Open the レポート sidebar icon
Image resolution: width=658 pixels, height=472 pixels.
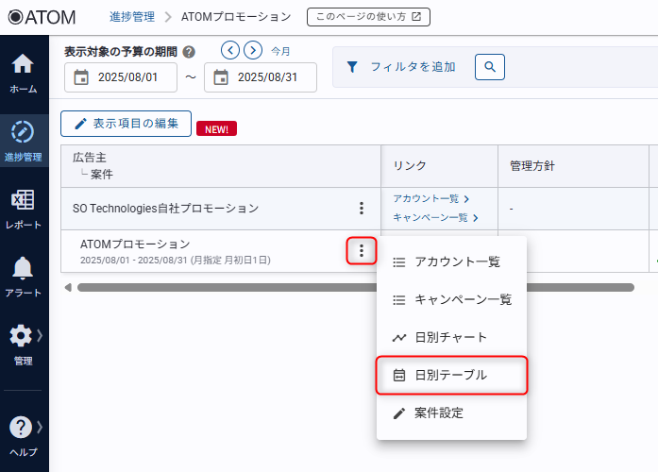click(24, 208)
